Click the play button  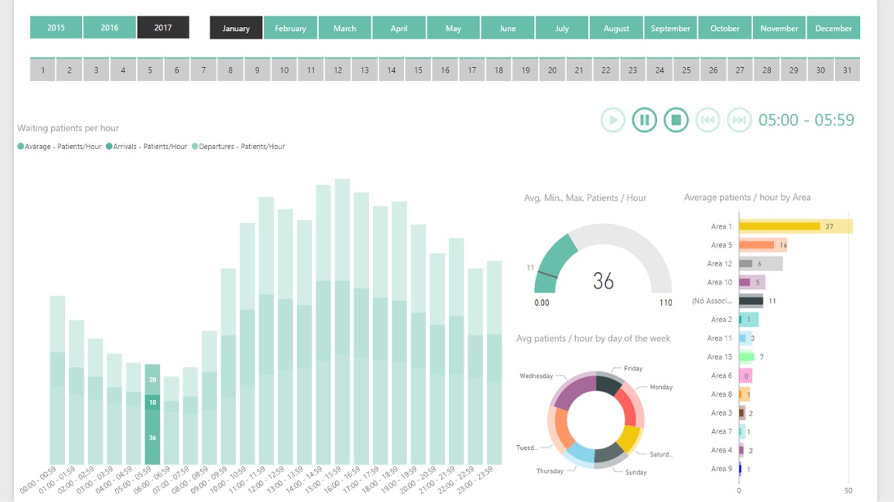click(613, 120)
